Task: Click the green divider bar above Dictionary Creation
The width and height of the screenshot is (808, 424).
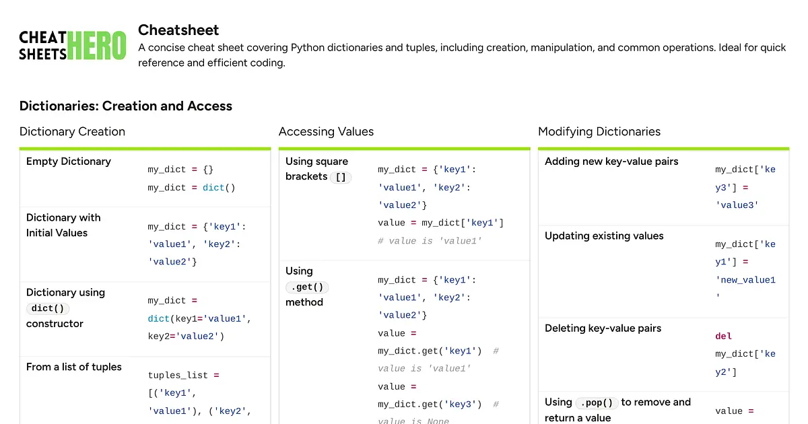Action: point(145,147)
